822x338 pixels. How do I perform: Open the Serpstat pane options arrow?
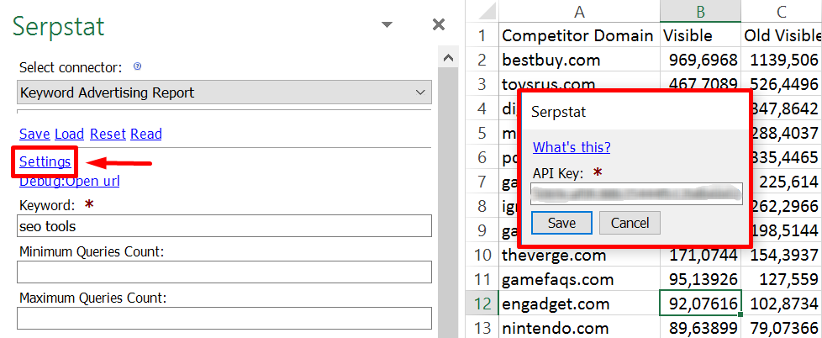pyautogui.click(x=387, y=24)
